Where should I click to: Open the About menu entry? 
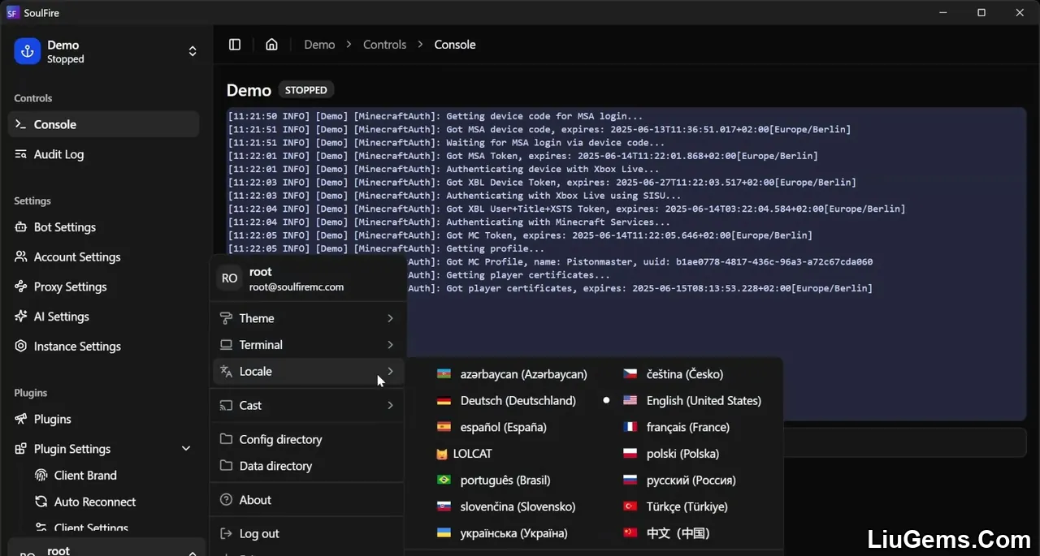point(307,500)
